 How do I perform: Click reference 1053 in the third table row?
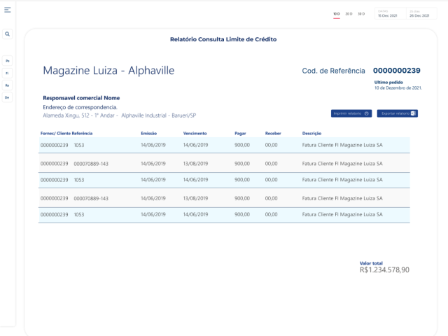pyautogui.click(x=79, y=180)
